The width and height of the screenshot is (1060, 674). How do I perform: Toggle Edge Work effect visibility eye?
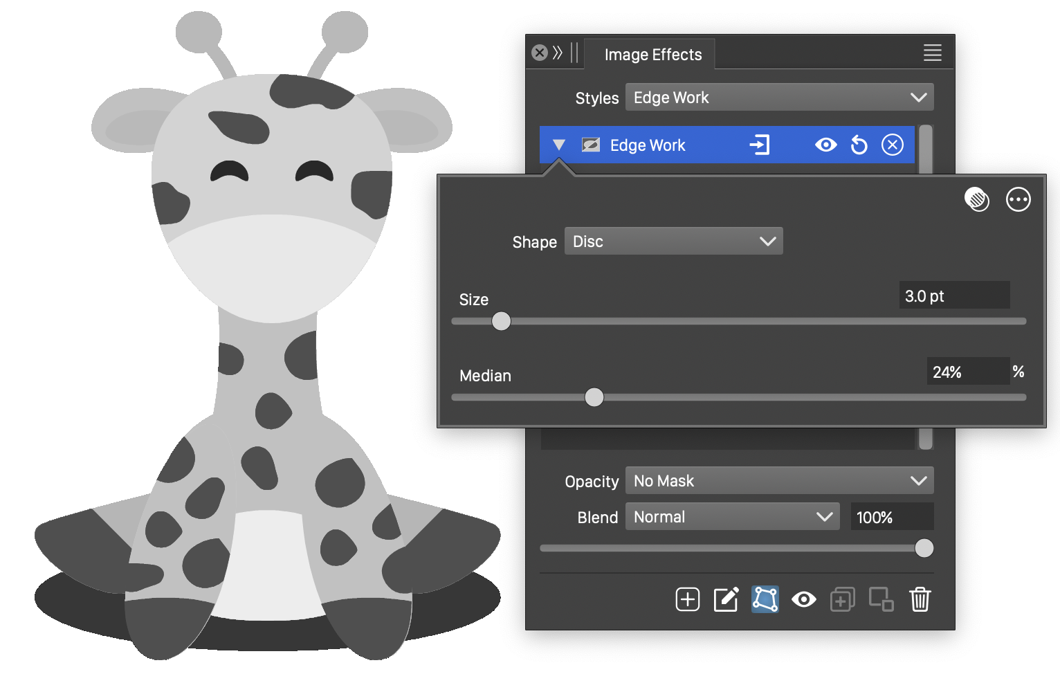tap(825, 145)
